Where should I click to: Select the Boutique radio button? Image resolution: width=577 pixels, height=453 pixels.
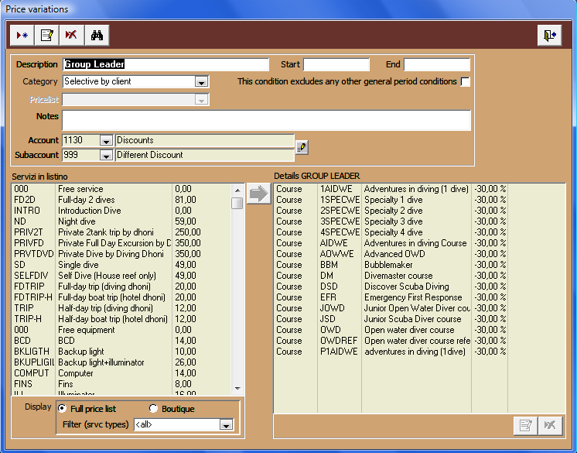pyautogui.click(x=153, y=408)
